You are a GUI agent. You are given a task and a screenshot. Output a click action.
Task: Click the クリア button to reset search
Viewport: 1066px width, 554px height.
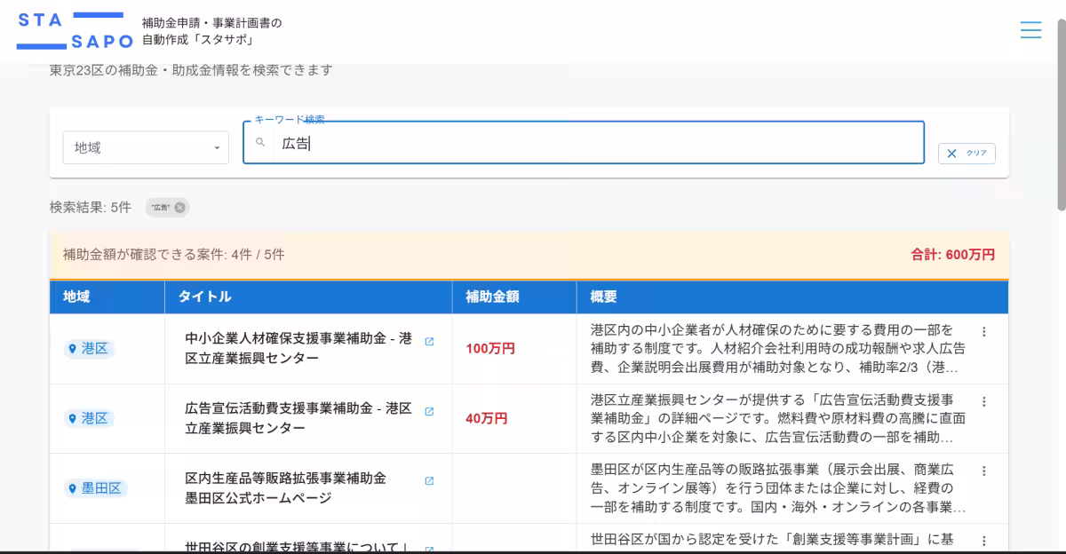point(966,153)
